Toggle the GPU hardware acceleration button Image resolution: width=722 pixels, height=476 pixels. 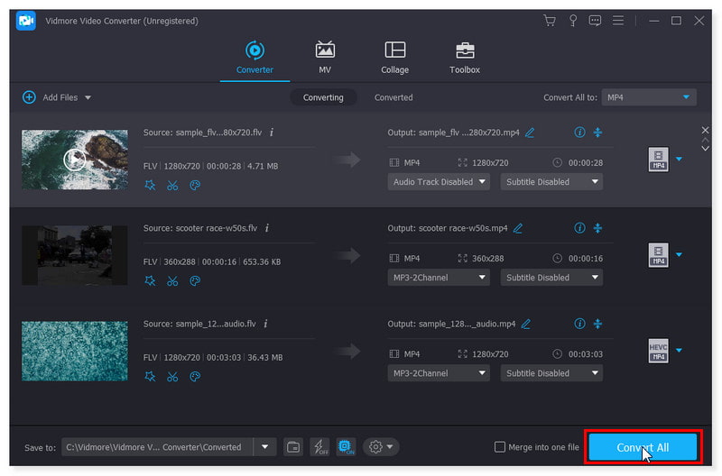click(x=346, y=447)
